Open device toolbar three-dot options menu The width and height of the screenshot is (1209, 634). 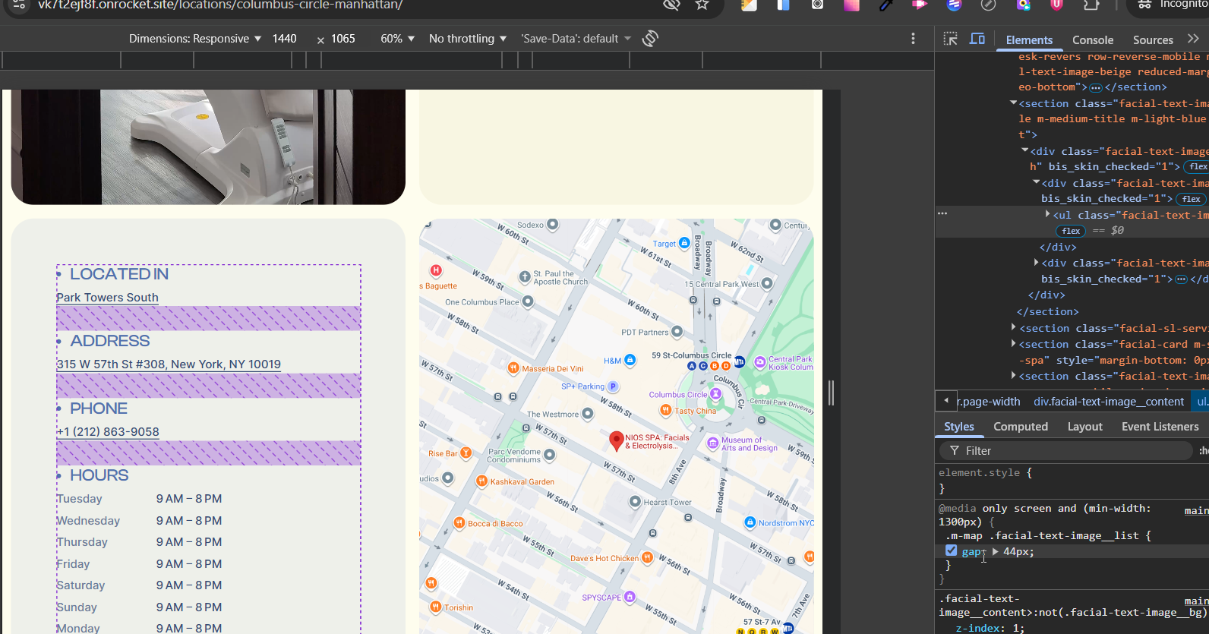tap(913, 39)
